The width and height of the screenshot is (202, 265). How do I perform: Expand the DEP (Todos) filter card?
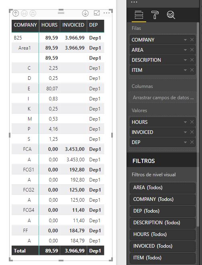pos(163,211)
